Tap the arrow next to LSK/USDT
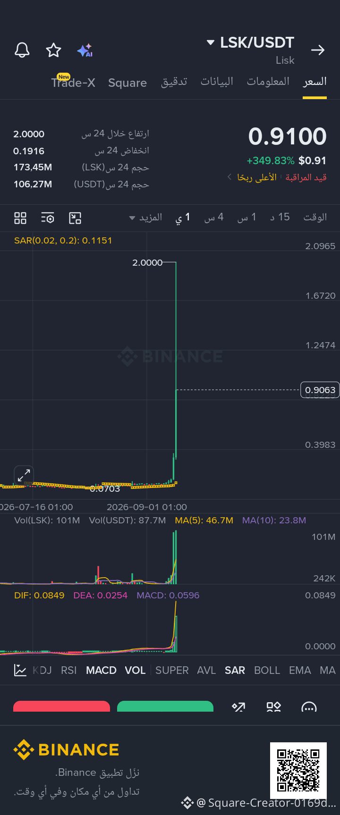The width and height of the screenshot is (340, 815). click(x=318, y=50)
